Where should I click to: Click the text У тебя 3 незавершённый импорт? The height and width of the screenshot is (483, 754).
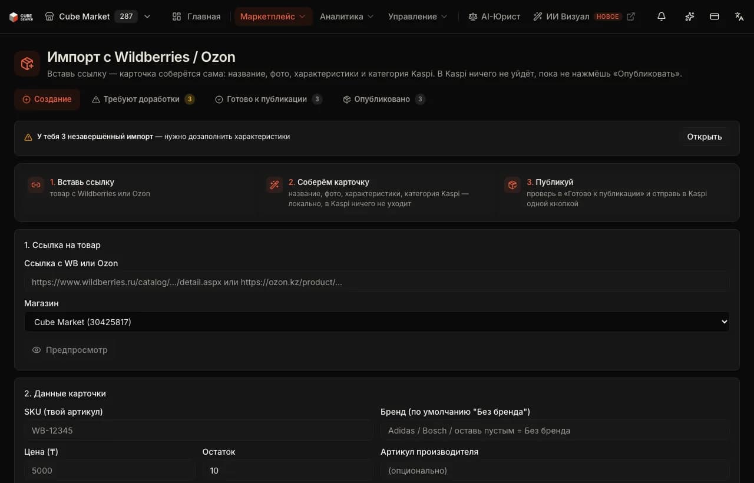94,137
